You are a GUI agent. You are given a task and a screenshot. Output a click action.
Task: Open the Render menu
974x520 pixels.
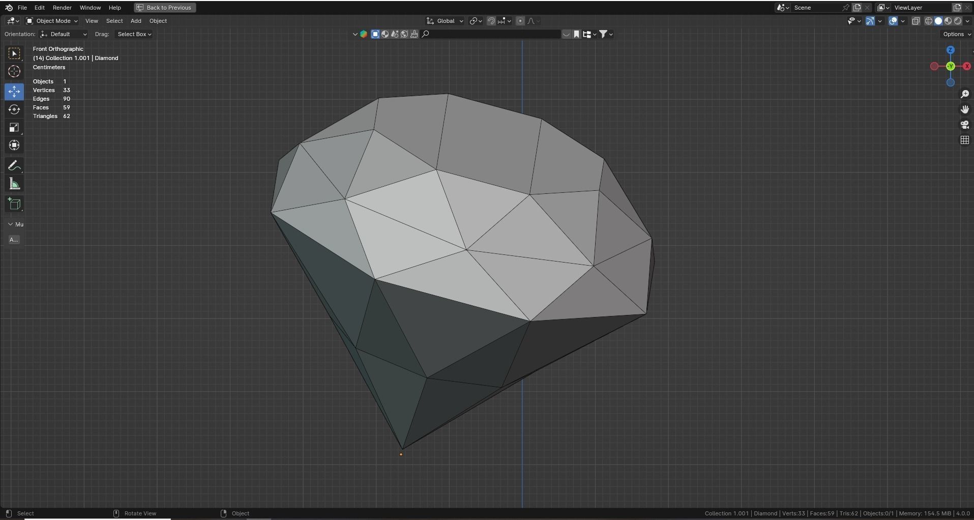coord(62,8)
